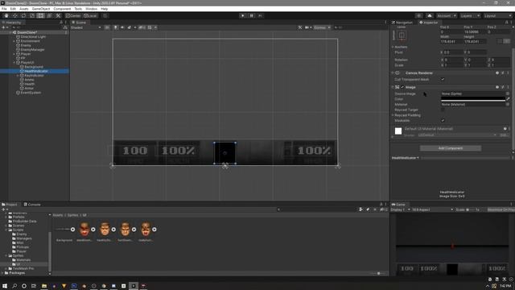515x290 pixels.
Task: Open the Window menu
Action: tap(91, 9)
